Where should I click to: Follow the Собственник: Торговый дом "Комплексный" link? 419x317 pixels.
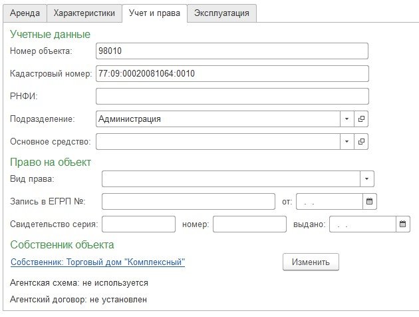click(98, 262)
